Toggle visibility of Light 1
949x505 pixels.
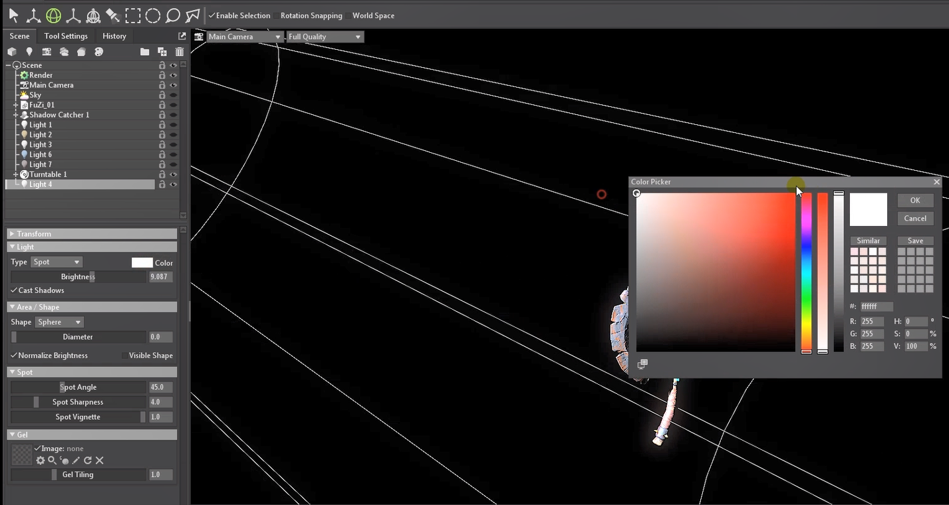(x=174, y=125)
